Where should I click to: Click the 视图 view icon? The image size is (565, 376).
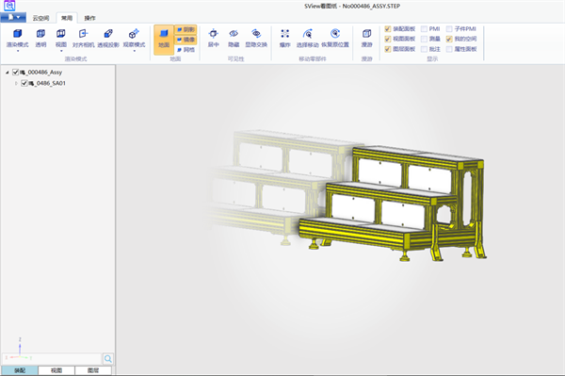[61, 34]
